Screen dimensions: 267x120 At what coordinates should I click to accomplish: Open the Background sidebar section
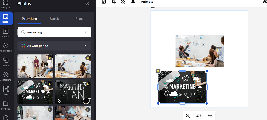click(x=6, y=76)
